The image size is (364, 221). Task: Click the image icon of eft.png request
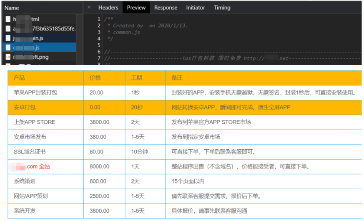click(x=8, y=57)
